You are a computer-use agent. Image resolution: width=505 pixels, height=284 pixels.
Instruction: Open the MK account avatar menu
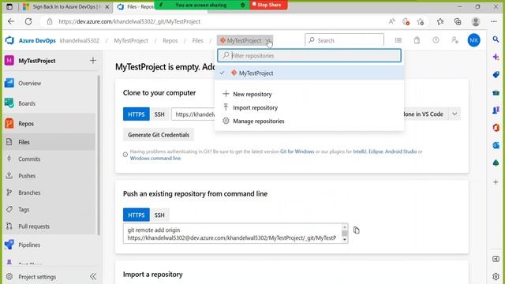473,40
